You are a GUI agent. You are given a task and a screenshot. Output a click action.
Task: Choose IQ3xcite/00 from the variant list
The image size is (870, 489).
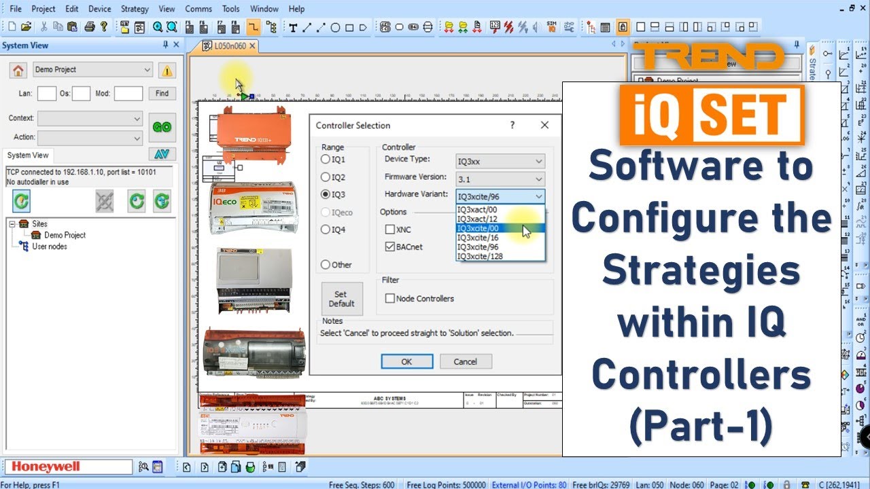point(500,229)
